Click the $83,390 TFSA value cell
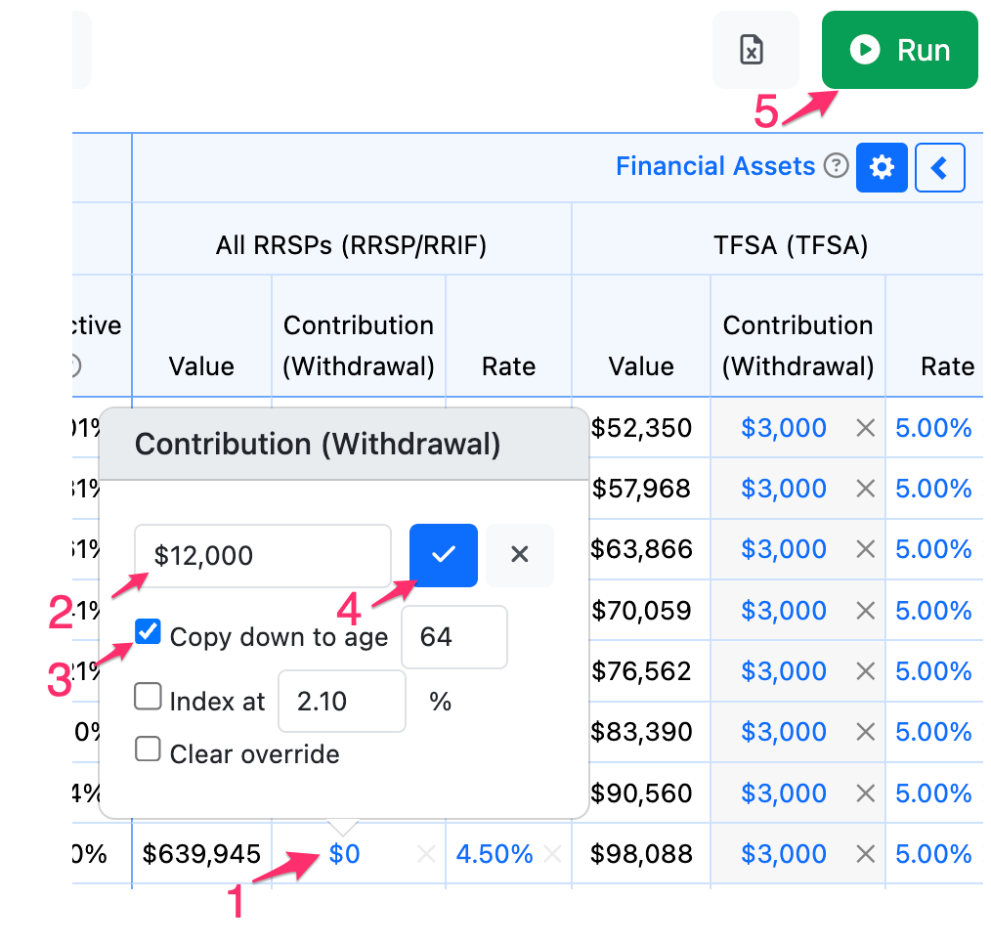This screenshot has width=991, height=942. click(641, 732)
